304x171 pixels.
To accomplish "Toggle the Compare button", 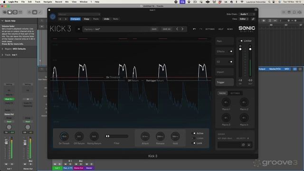I will click(75, 19).
